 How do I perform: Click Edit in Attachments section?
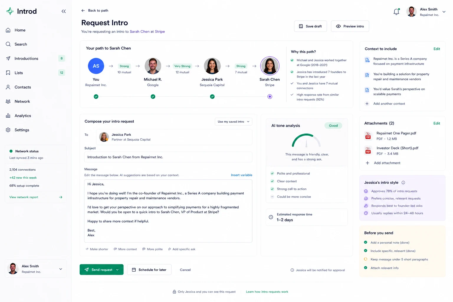tap(437, 123)
